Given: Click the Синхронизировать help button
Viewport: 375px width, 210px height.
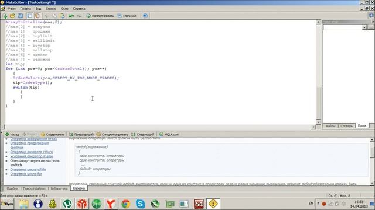Looking at the screenshot, I should (112, 134).
